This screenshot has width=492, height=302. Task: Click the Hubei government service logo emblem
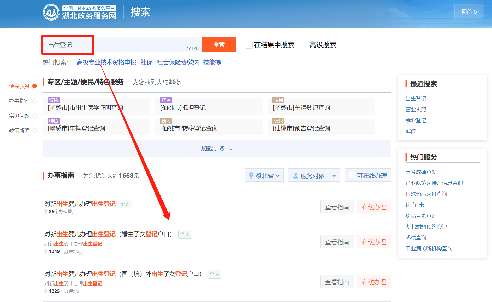click(x=51, y=12)
